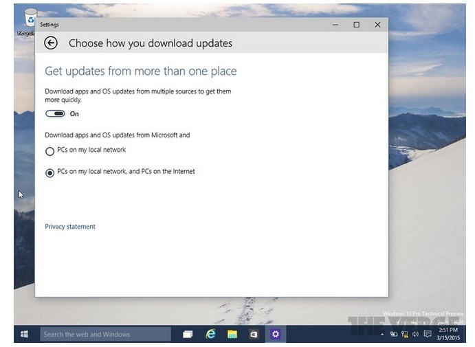Launch Internet Explorer from the taskbar

coord(210,334)
